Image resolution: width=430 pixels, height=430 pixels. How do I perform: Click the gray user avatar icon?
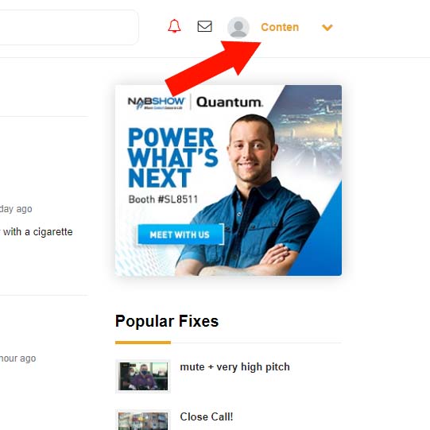(238, 27)
